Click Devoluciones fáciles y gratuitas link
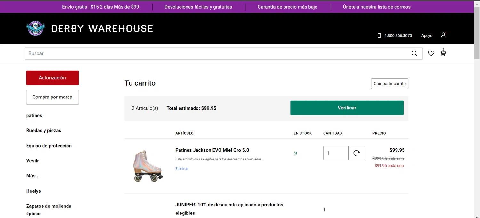 (x=198, y=7)
